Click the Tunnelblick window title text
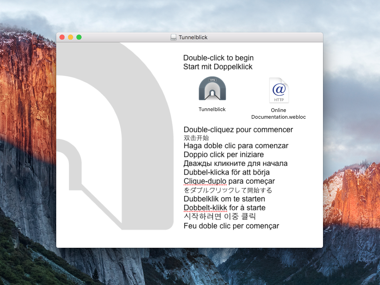 click(x=193, y=37)
